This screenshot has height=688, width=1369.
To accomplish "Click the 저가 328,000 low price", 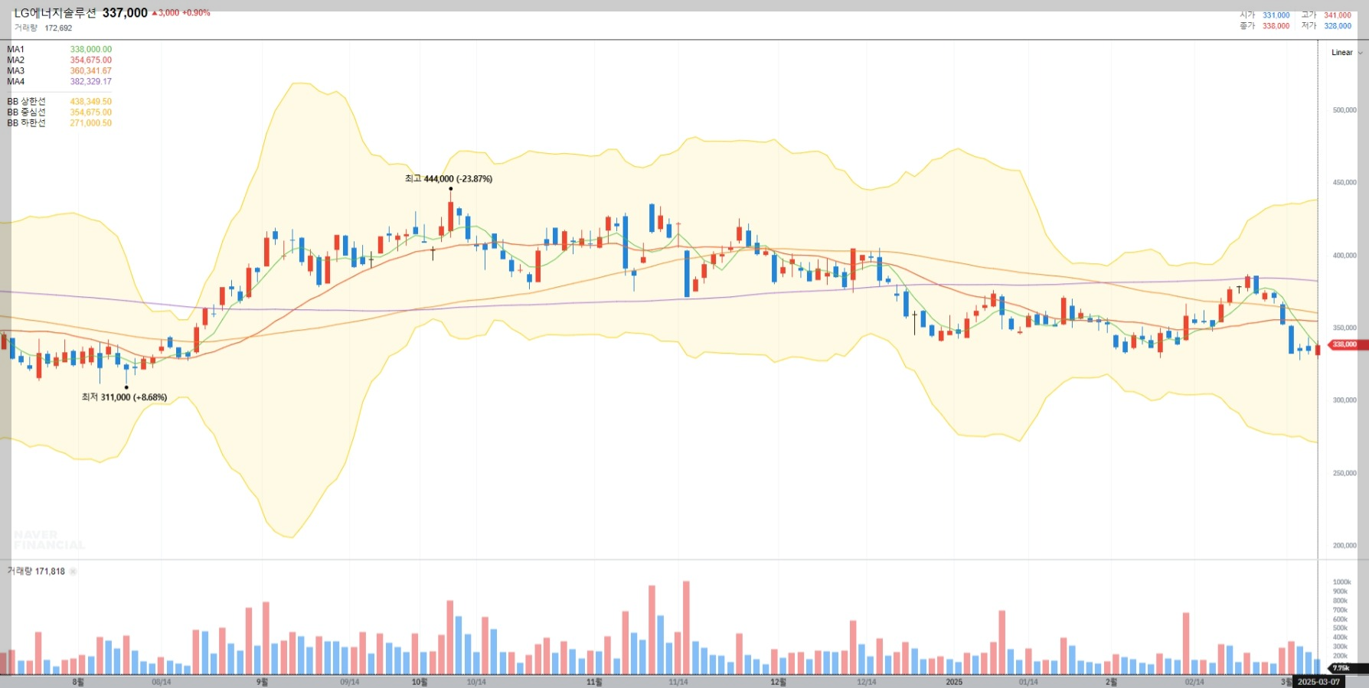I will (x=1326, y=26).
